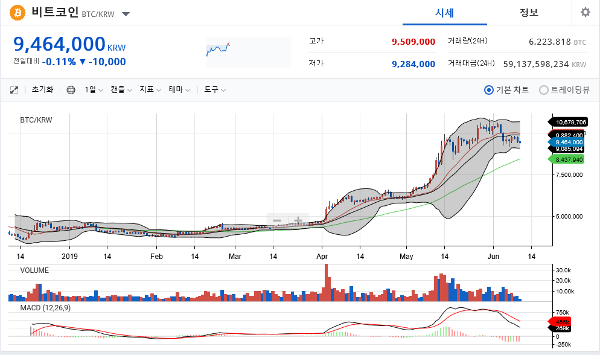Click the 저가 label

(316, 63)
